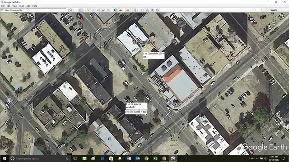Click the volume speaker tray icon
This screenshot has height=162, width=289.
coord(266,158)
